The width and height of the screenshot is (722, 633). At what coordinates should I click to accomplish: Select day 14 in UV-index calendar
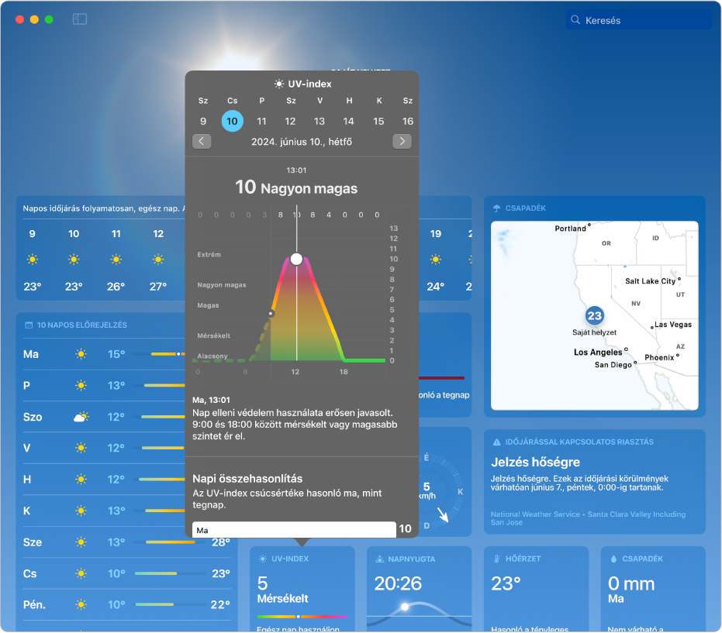click(348, 122)
